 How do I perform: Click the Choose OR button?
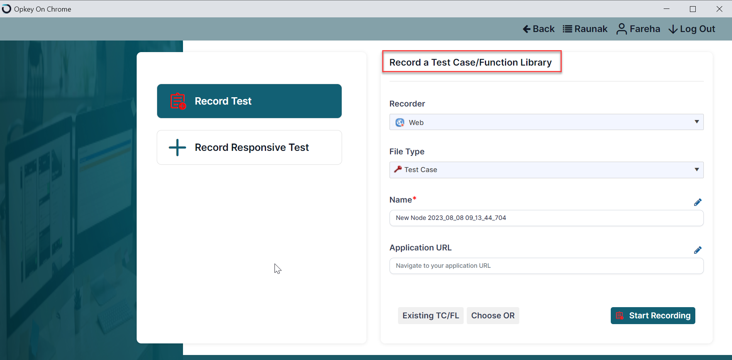493,316
